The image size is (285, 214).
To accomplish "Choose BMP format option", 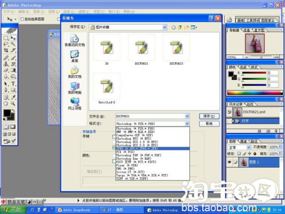I will coord(153,132).
